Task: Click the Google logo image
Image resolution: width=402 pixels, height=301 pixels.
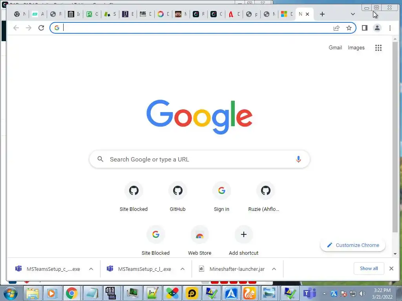Action: (x=199, y=117)
